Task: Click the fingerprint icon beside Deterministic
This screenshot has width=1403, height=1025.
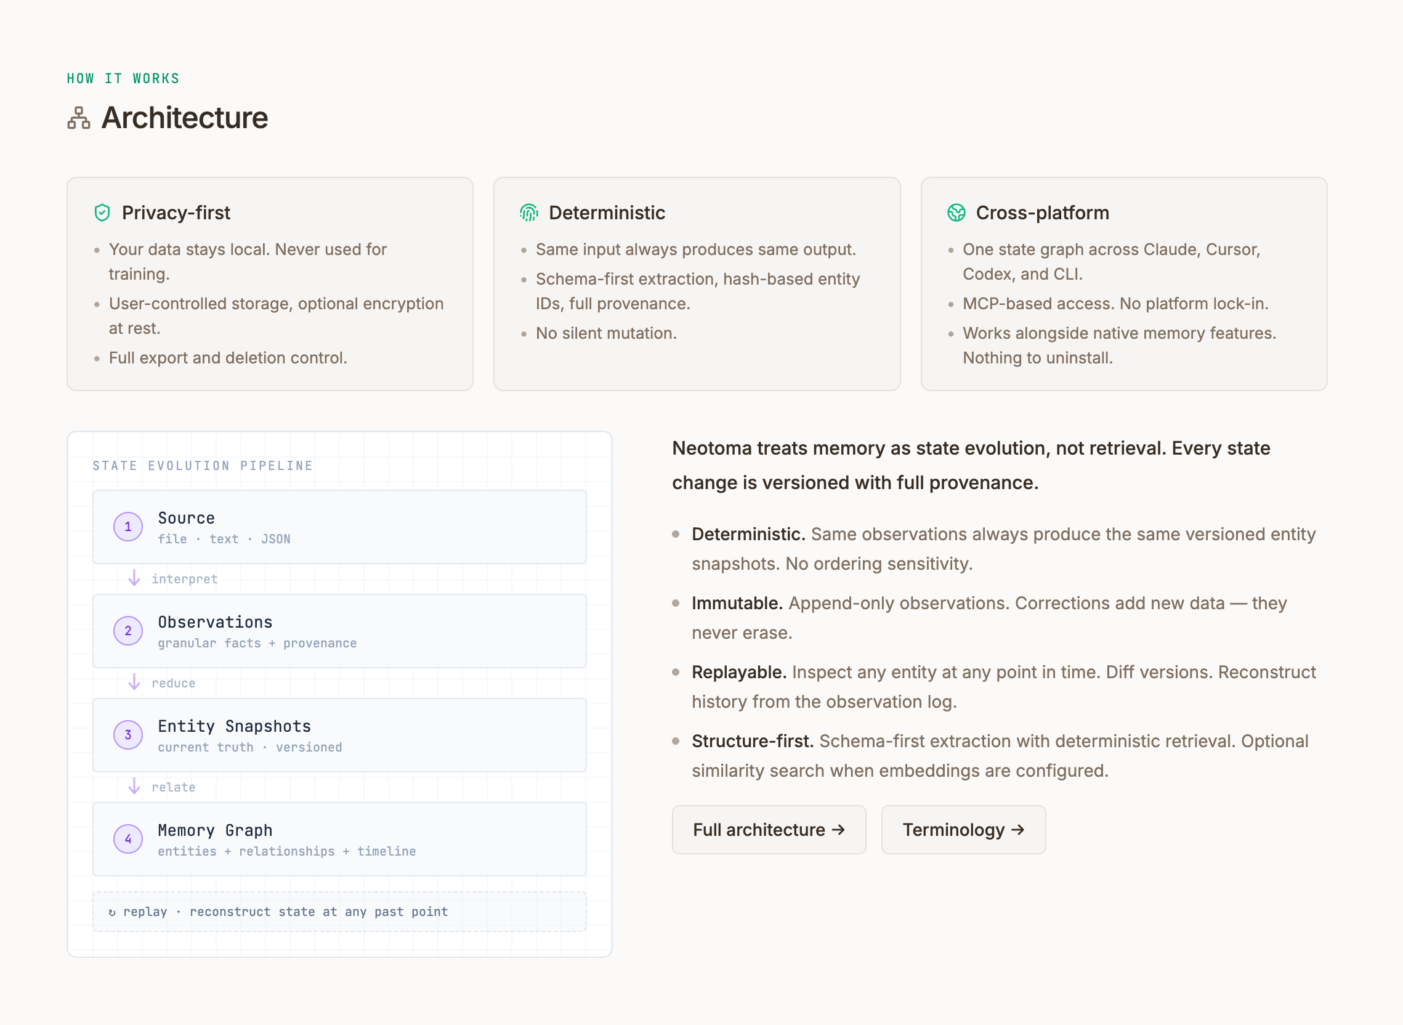Action: [529, 212]
